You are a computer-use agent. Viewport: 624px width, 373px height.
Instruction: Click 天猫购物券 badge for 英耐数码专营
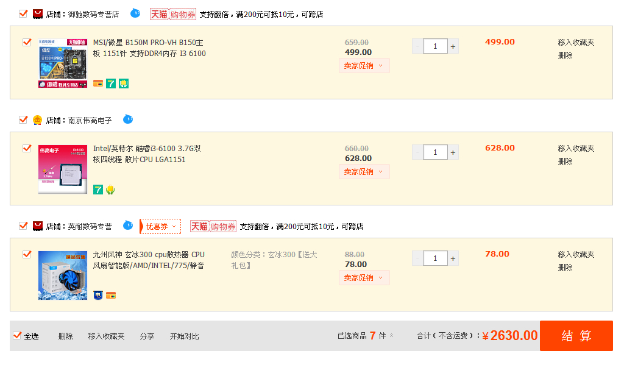(213, 227)
